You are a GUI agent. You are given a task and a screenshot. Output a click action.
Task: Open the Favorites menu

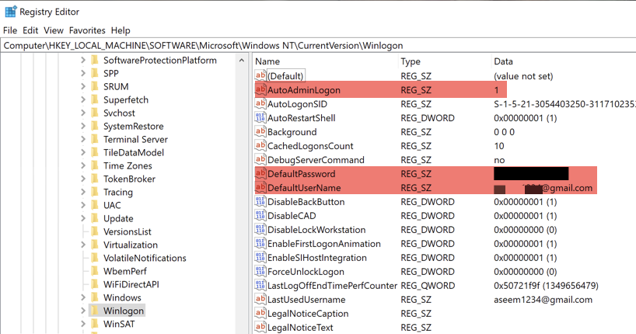87,30
